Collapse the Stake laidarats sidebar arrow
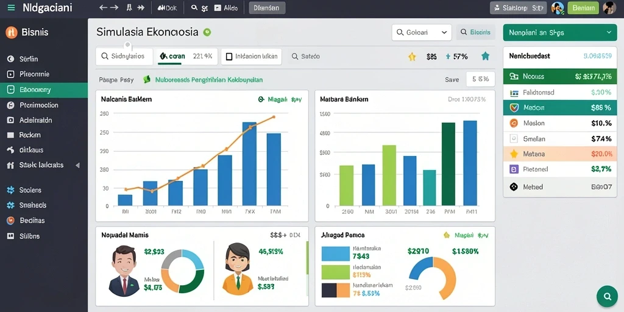The width and height of the screenshot is (624, 312). click(x=77, y=165)
